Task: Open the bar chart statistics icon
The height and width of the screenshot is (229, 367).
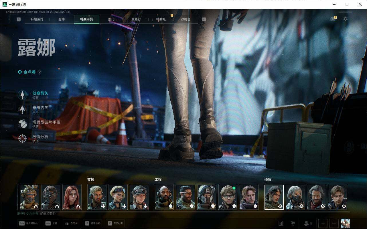Action: (281, 223)
